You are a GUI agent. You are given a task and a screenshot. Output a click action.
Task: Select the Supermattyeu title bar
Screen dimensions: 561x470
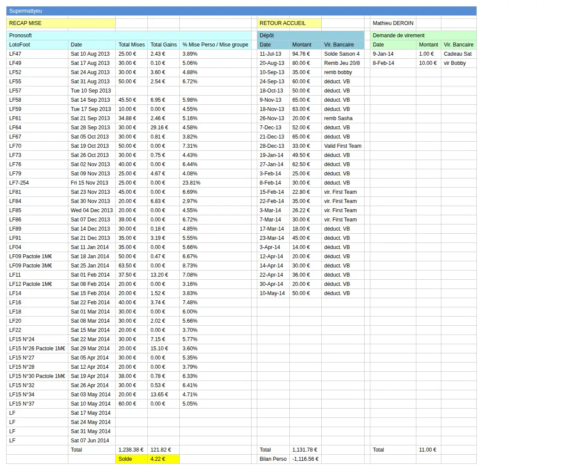click(241, 11)
